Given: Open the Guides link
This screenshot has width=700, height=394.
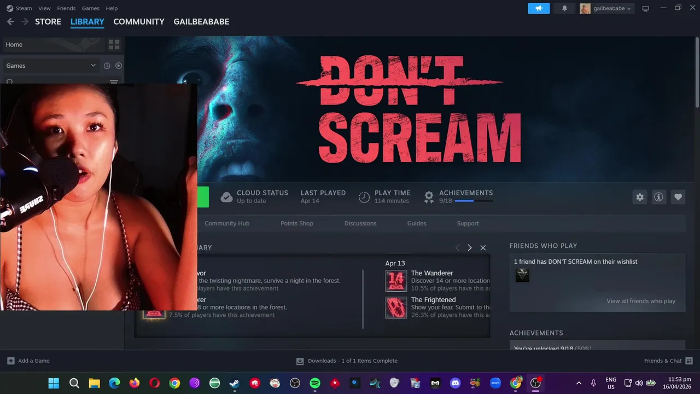Looking at the screenshot, I should [x=417, y=223].
